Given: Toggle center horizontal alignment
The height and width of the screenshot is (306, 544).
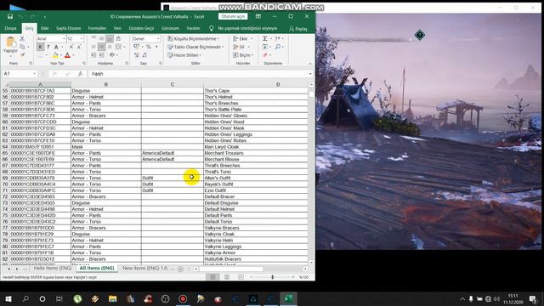Looking at the screenshot, I should coord(102,47).
